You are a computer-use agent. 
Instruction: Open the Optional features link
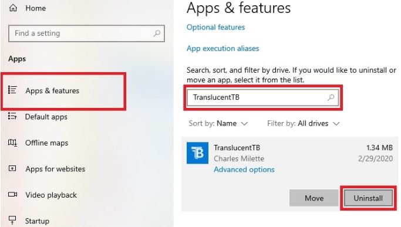point(215,28)
